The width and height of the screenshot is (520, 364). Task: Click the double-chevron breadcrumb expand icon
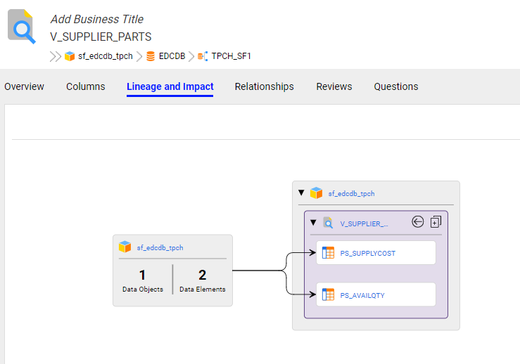(x=56, y=56)
